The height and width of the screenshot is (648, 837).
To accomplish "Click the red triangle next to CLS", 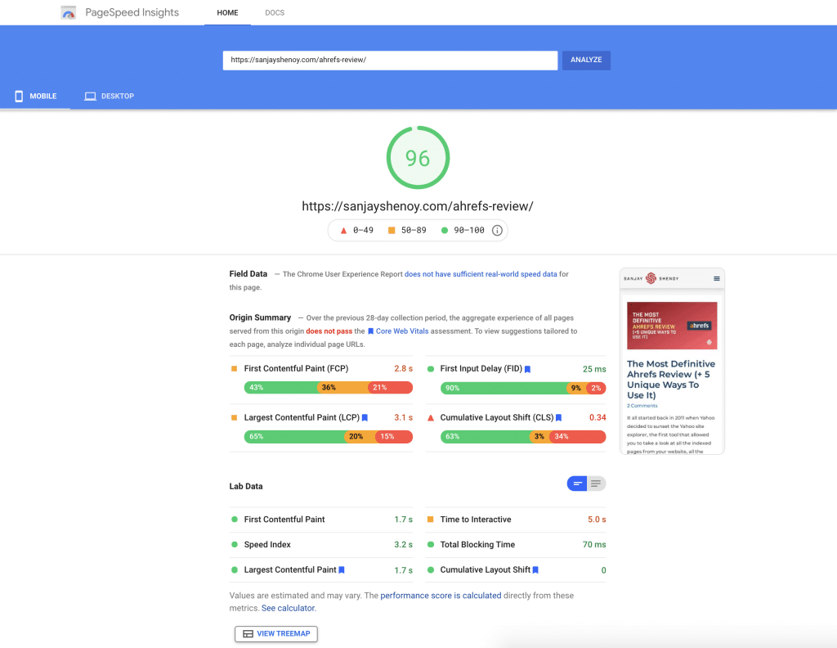I will pos(431,418).
